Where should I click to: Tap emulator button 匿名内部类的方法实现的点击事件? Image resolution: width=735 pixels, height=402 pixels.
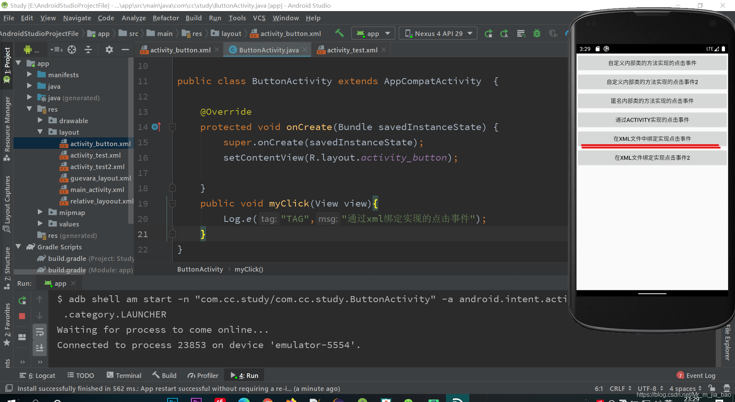tap(652, 101)
